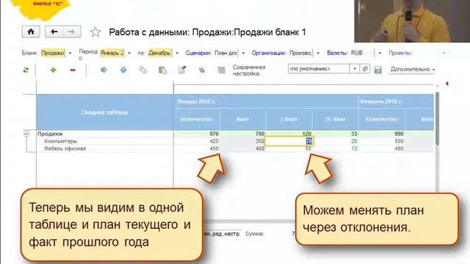The image size is (470, 264).
Task: Click the blue down arrow toolbar icon
Action: [x=123, y=70]
